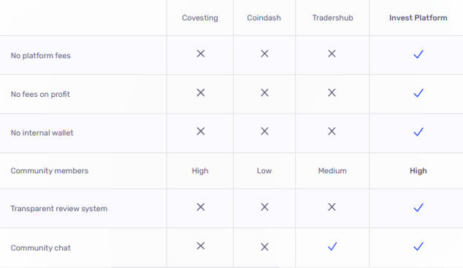This screenshot has height=268, width=463.
Task: Click the Transparent review system row label
Action: tap(59, 209)
